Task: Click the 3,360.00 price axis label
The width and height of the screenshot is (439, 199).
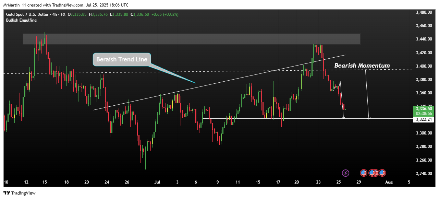Action: [x=423, y=93]
